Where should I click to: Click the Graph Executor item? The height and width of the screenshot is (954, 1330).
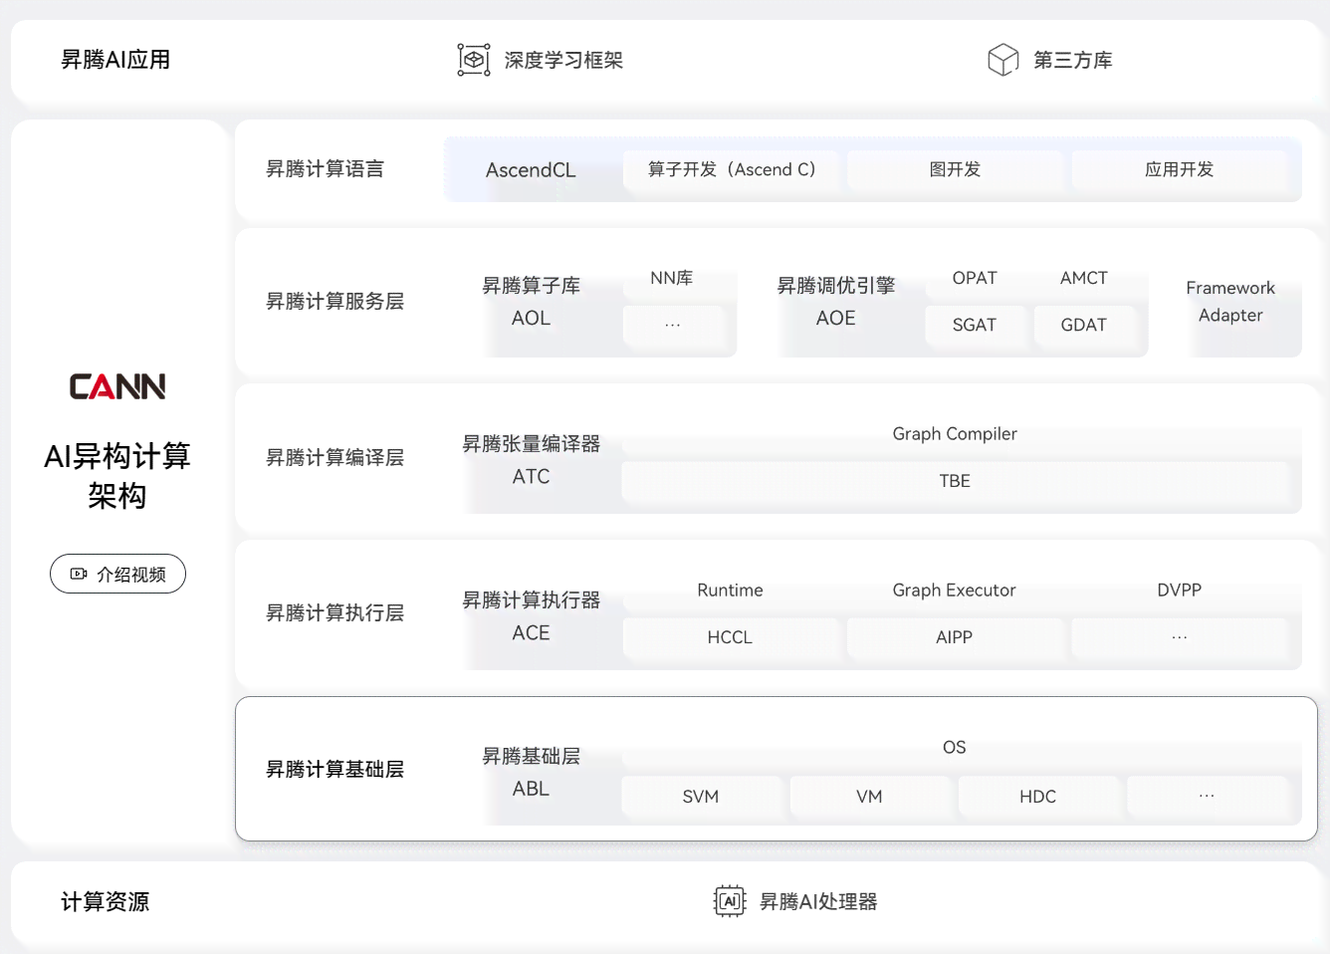(954, 591)
